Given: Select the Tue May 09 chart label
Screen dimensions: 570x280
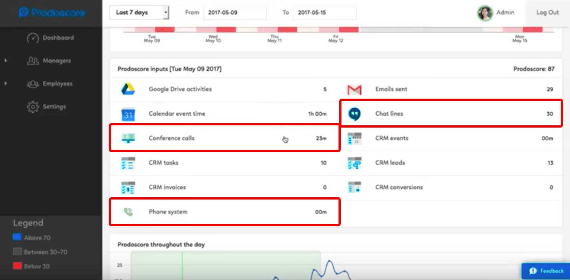Looking at the screenshot, I should coord(152,39).
